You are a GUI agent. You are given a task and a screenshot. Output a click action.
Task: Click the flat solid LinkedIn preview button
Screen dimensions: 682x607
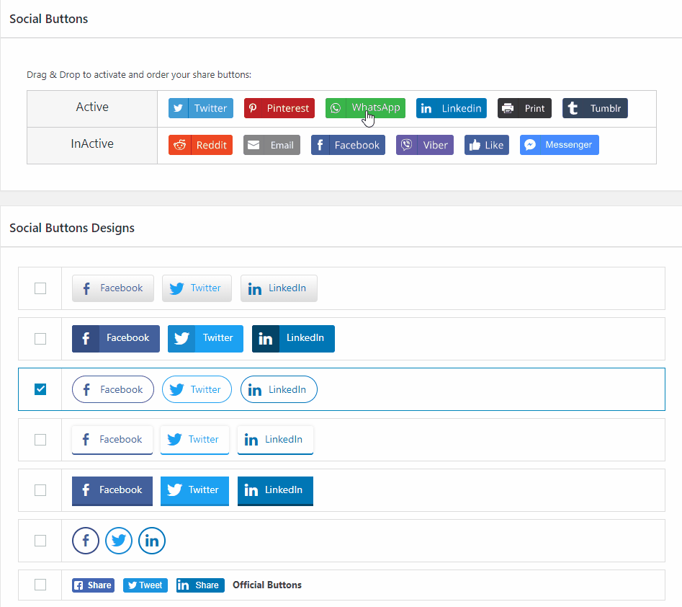(275, 491)
